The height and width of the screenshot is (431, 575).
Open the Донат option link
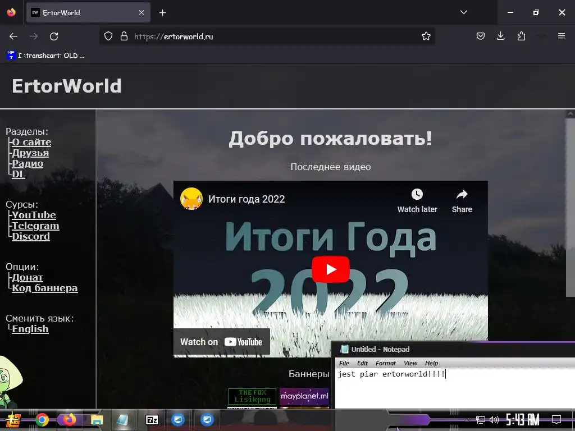click(x=28, y=277)
